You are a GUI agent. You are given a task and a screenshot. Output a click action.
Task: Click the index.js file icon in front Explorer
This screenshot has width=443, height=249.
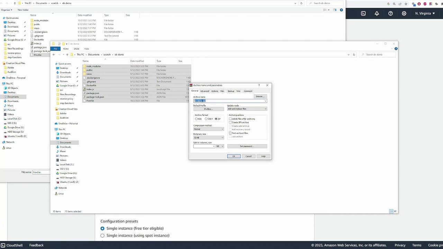[x=84, y=89]
